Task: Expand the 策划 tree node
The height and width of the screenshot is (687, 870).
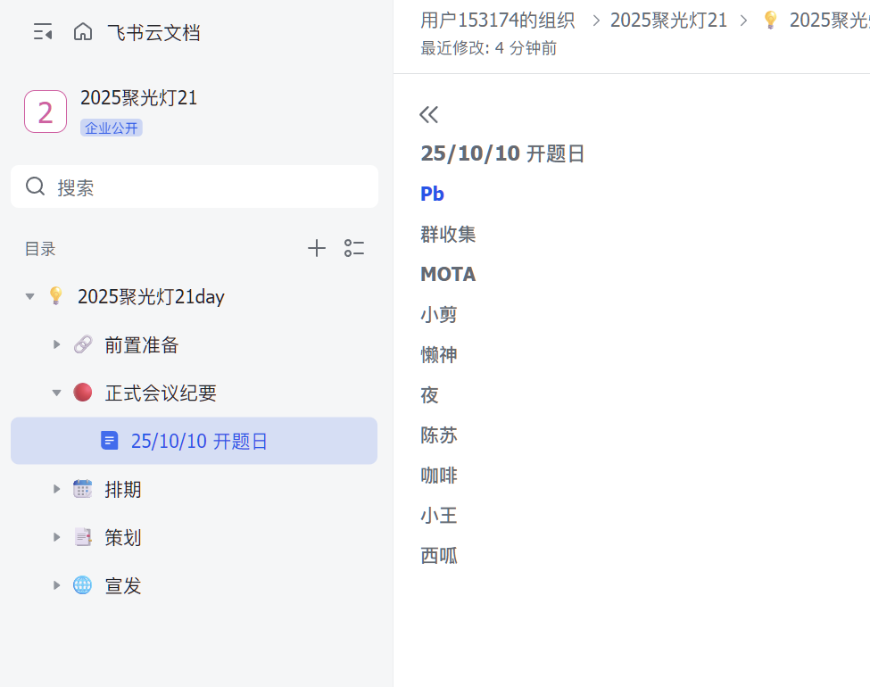Action: [57, 537]
